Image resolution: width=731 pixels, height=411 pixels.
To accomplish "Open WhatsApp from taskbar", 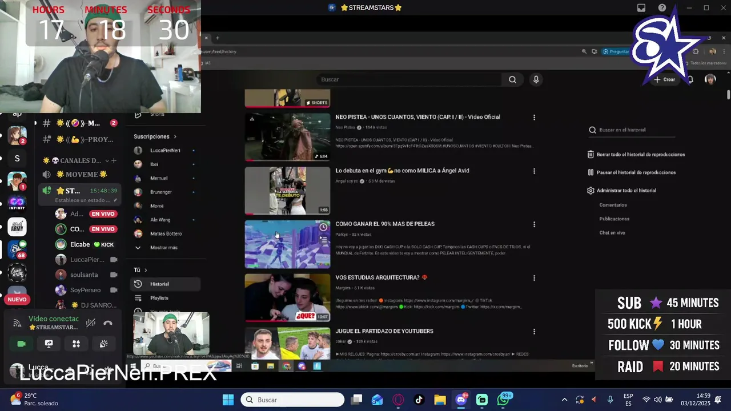I will coord(503,400).
